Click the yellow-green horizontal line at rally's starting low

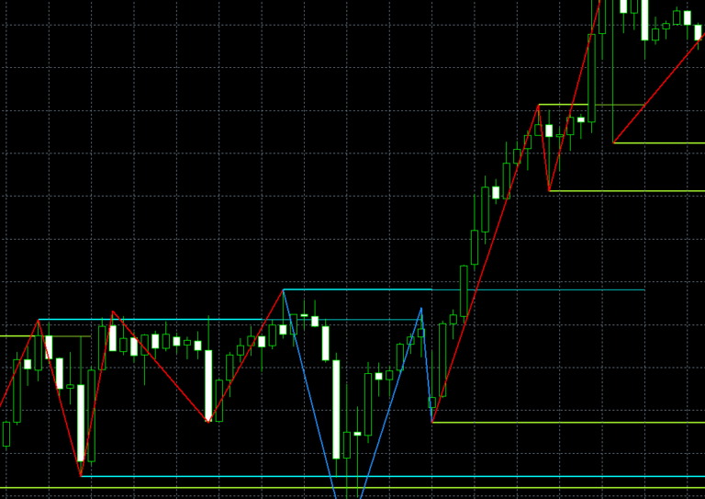[569, 423]
